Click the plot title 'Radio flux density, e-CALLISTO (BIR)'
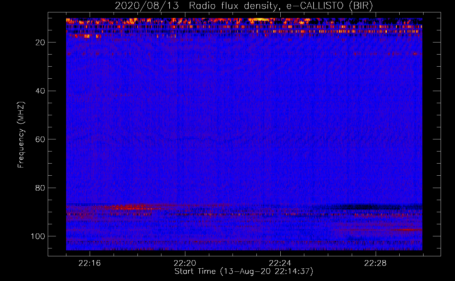The height and width of the screenshot is (281, 455). click(281, 6)
